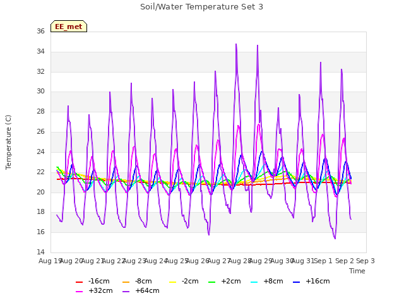Click the y-axis value 28
404x303 pixels.
tap(40, 111)
